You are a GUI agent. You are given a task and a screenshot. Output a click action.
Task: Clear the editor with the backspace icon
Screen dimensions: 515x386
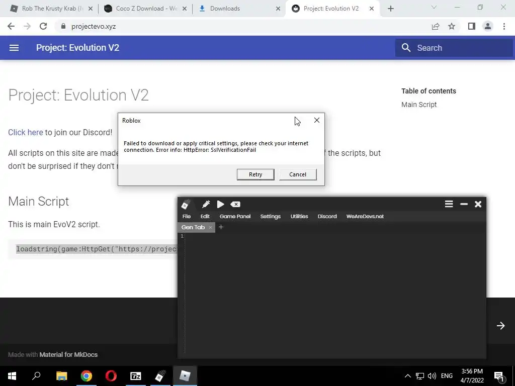click(x=235, y=204)
